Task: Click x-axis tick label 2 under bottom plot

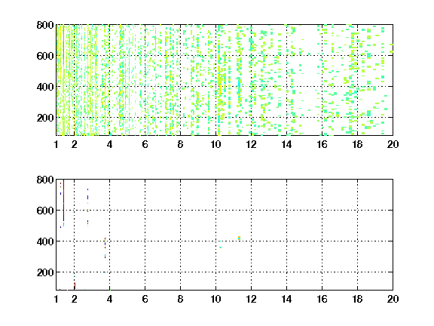Action: pos(74,299)
